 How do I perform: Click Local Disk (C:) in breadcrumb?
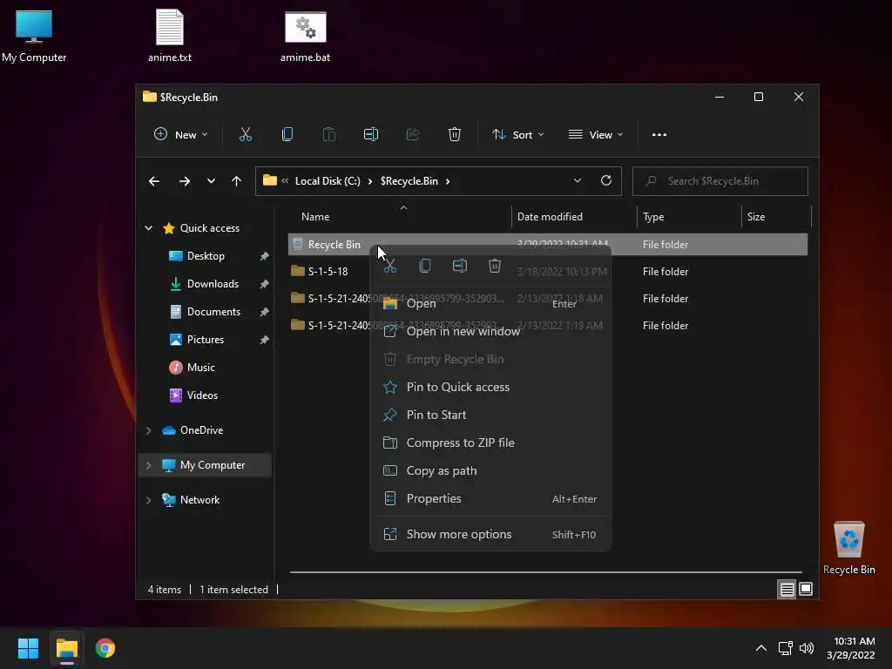(x=328, y=181)
